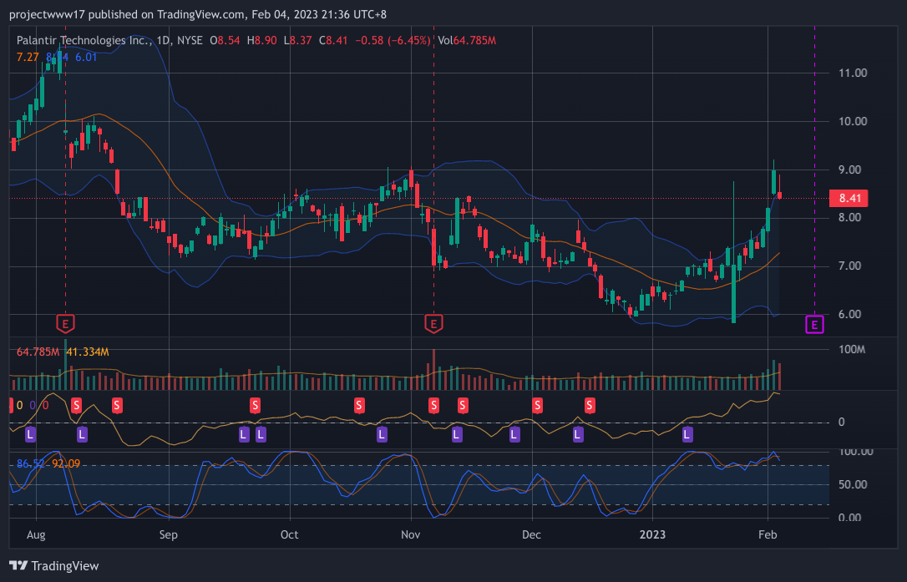Click the 10.00 price axis label
The image size is (907, 582).
[853, 121]
